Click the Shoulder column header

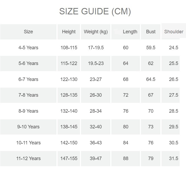pyautogui.click(x=174, y=32)
